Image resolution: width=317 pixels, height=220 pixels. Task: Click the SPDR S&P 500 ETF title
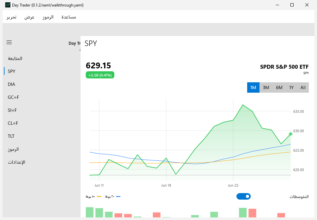(x=284, y=67)
